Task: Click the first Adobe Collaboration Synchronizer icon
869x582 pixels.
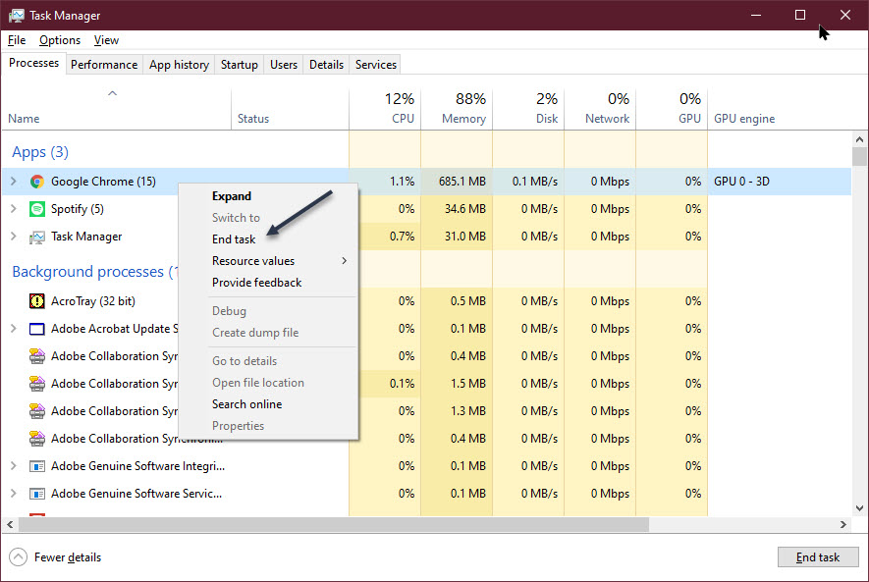Action: [37, 356]
